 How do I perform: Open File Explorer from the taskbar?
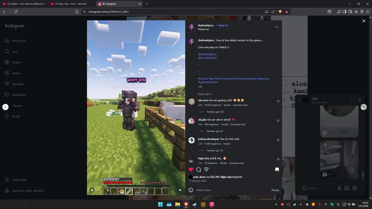[x=178, y=204]
